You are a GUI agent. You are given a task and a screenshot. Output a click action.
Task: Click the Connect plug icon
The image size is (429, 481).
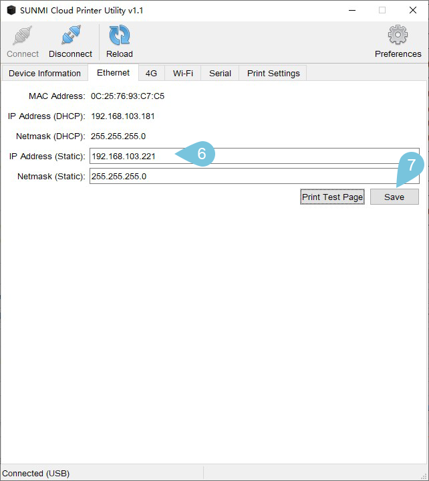pyautogui.click(x=23, y=35)
